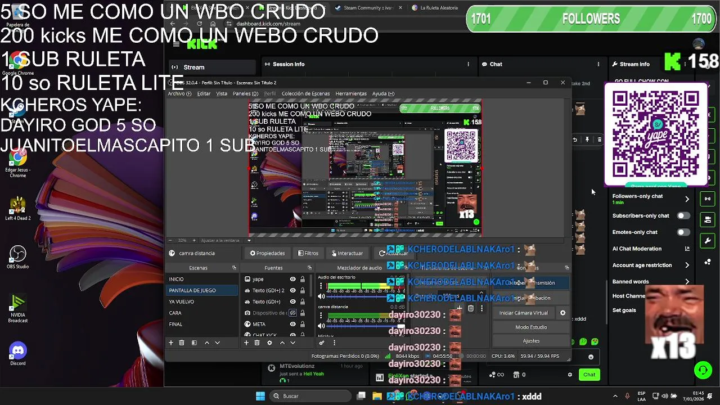Delete the chat message with trash icon

600,139
